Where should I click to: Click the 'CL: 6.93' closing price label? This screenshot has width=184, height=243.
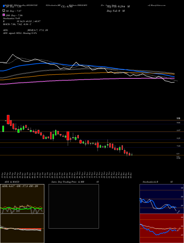pyautogui.click(x=67, y=7)
